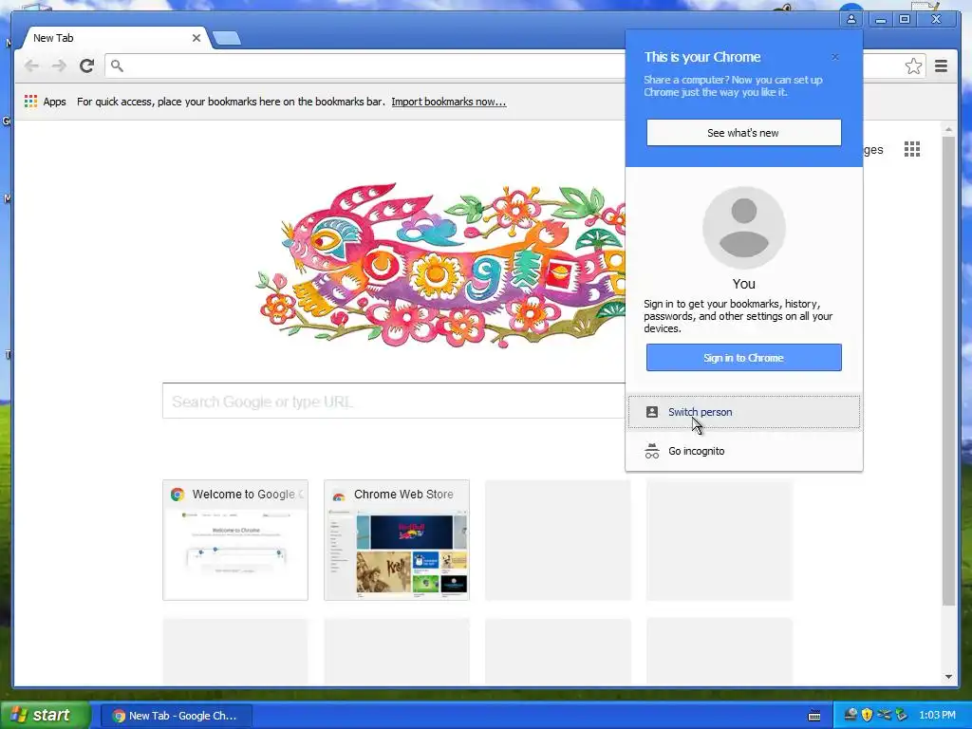The image size is (972, 729).
Task: Bookmark this page with the star icon
Action: [913, 65]
